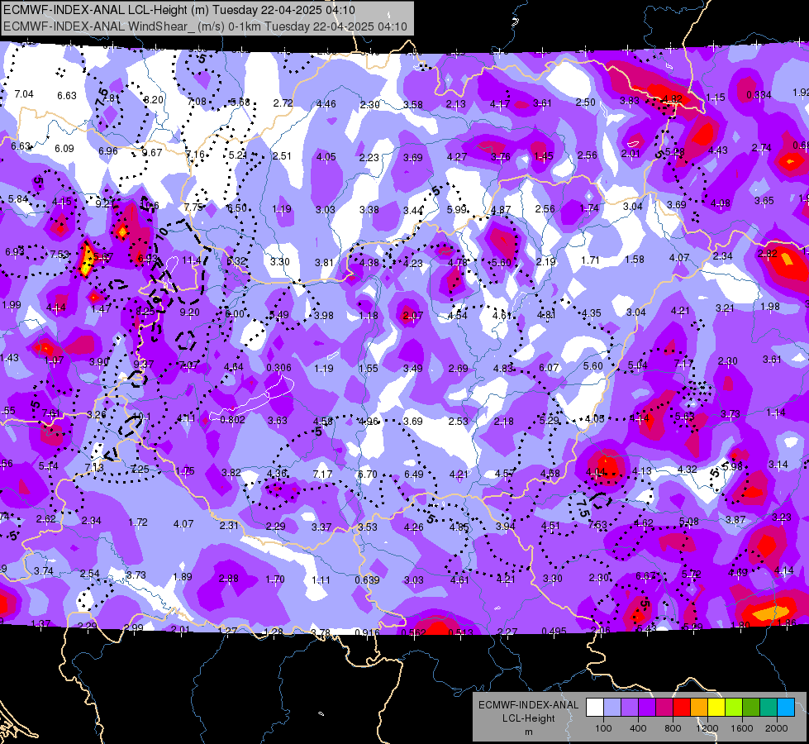Image resolution: width=809 pixels, height=744 pixels.
Task: Click the wind shear value '0.306'
Action: (x=278, y=367)
